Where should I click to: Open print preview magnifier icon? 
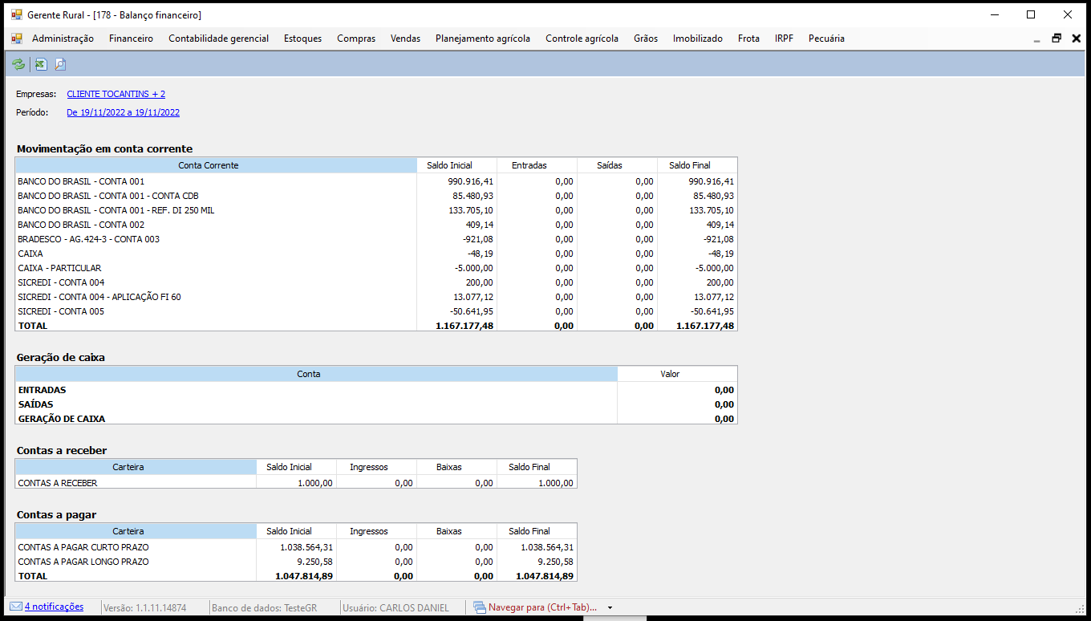[x=60, y=65]
